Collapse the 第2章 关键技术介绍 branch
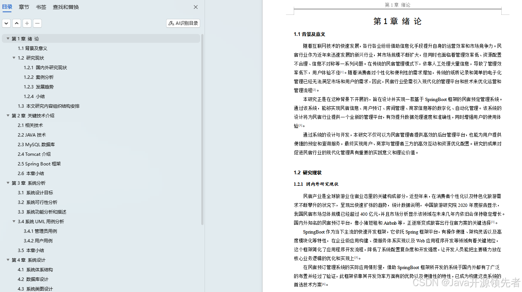The image size is (522, 292). click(8, 115)
